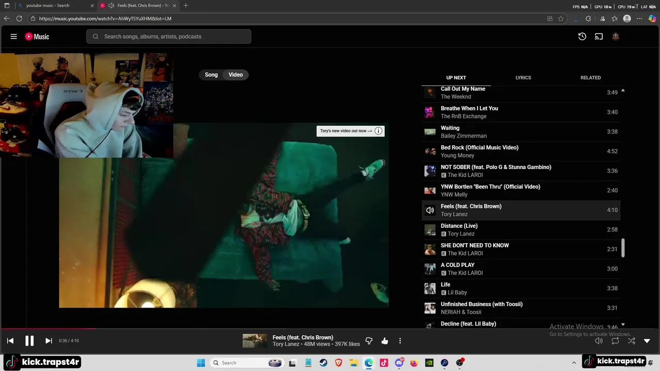
Task: Play 'Distance (Live)' by Tory Lanez
Action: tap(521, 229)
